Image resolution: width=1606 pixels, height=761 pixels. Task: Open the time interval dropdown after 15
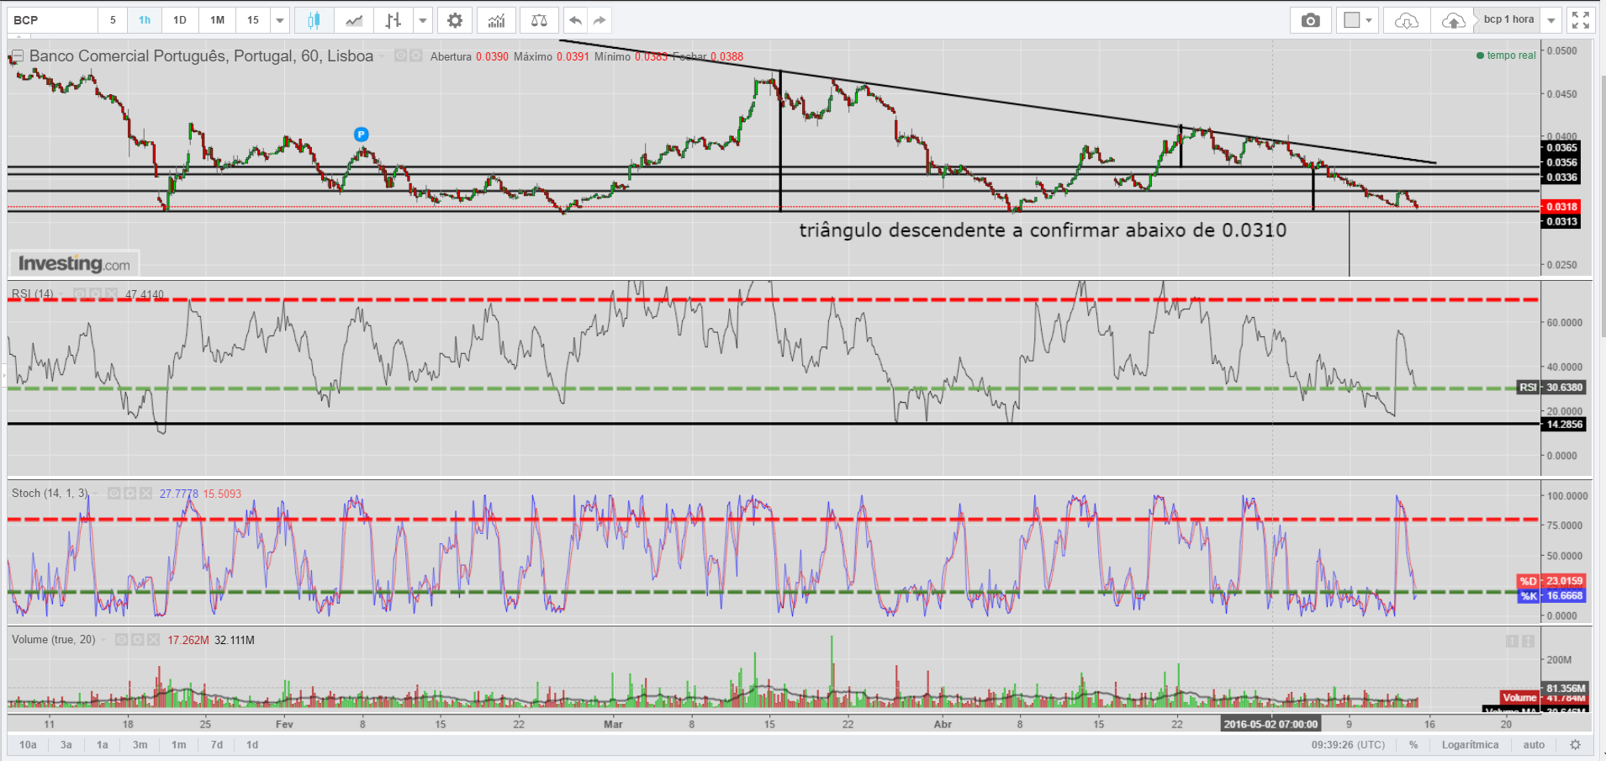(x=280, y=20)
